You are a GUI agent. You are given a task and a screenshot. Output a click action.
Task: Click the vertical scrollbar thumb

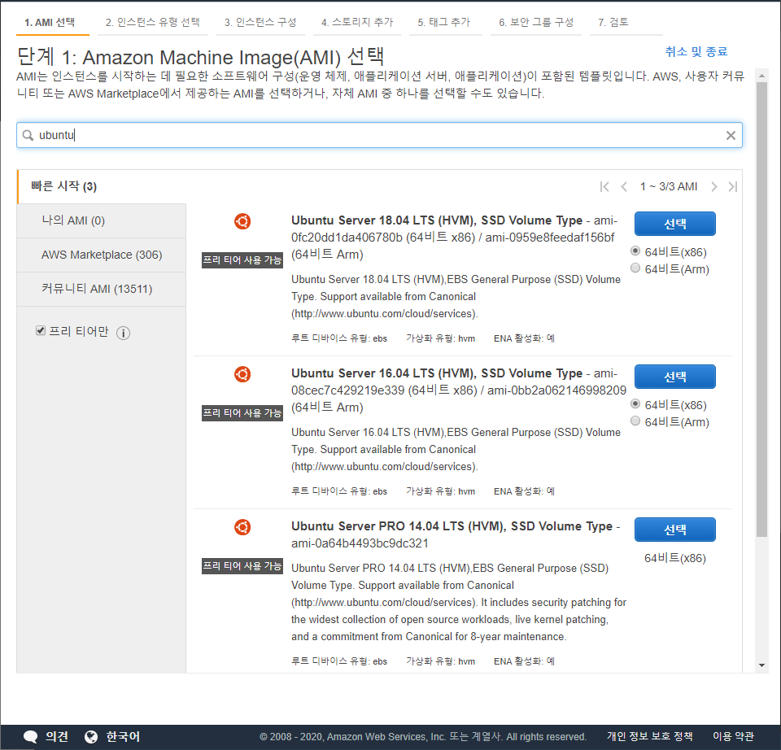click(761, 309)
